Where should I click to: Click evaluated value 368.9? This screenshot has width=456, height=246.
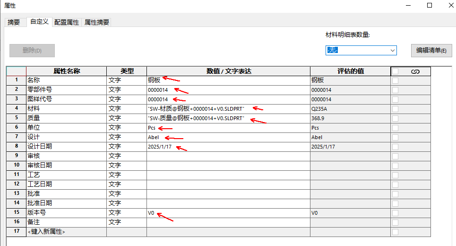click(351, 118)
